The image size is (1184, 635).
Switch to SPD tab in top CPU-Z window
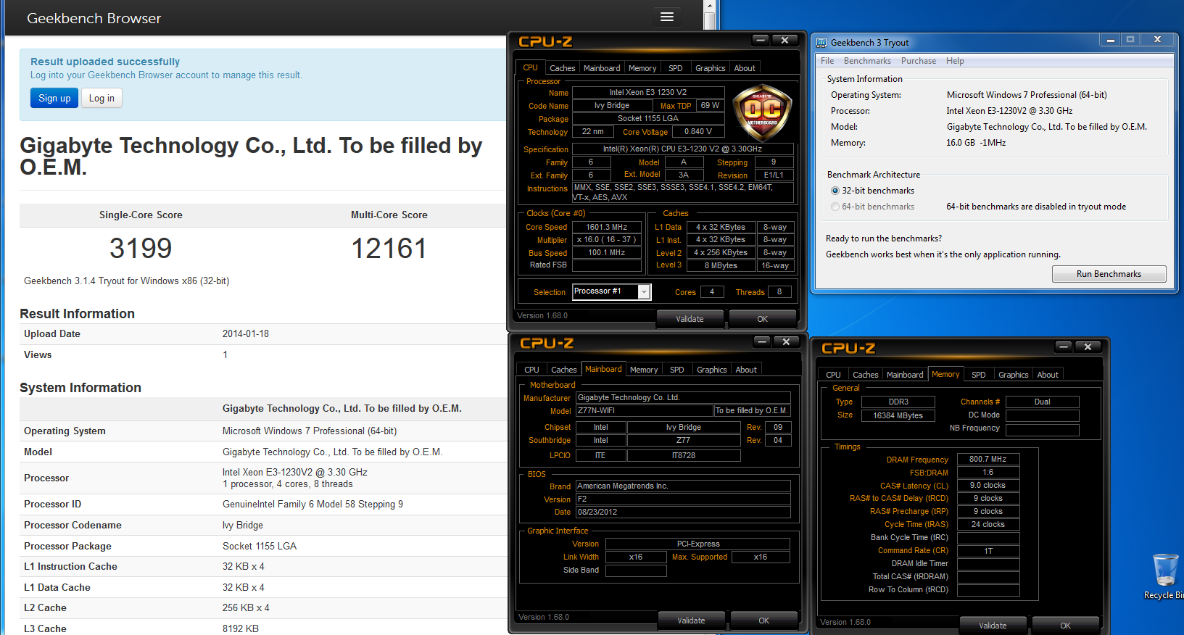(676, 68)
